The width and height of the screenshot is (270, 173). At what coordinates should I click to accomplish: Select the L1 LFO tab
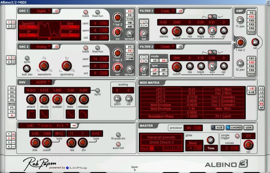point(261,88)
